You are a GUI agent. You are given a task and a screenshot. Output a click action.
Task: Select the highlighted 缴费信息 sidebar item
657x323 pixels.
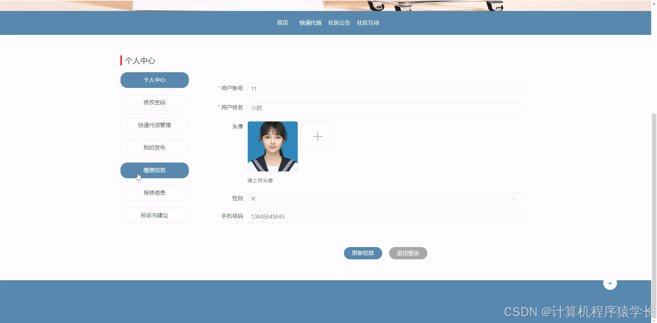tap(154, 170)
